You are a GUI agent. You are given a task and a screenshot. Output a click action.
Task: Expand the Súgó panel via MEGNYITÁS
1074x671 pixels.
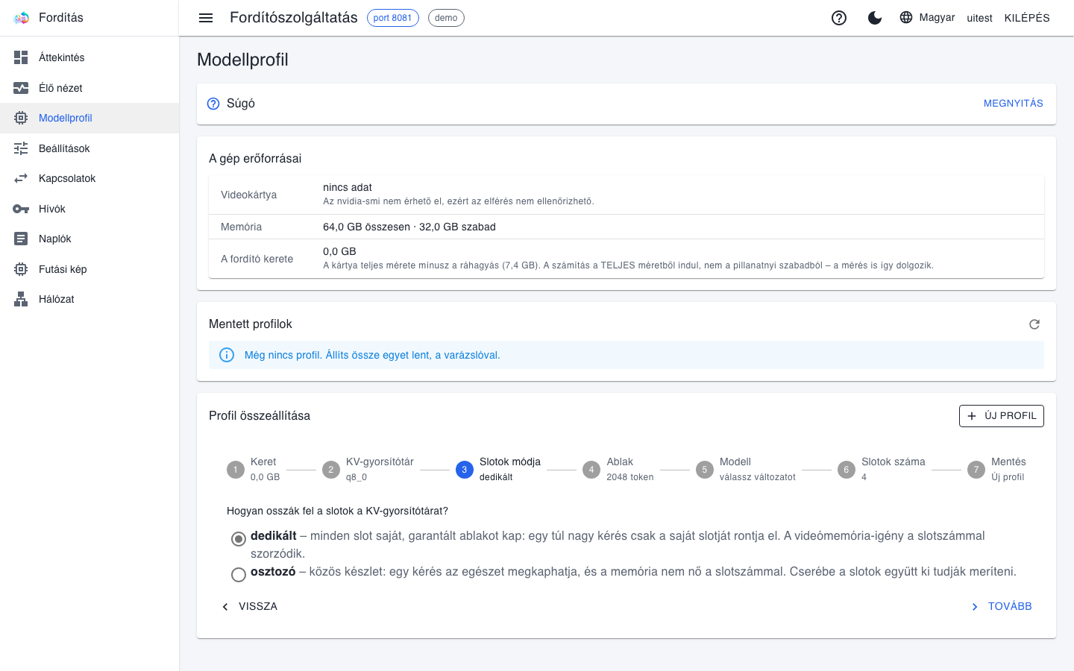[1013, 104]
